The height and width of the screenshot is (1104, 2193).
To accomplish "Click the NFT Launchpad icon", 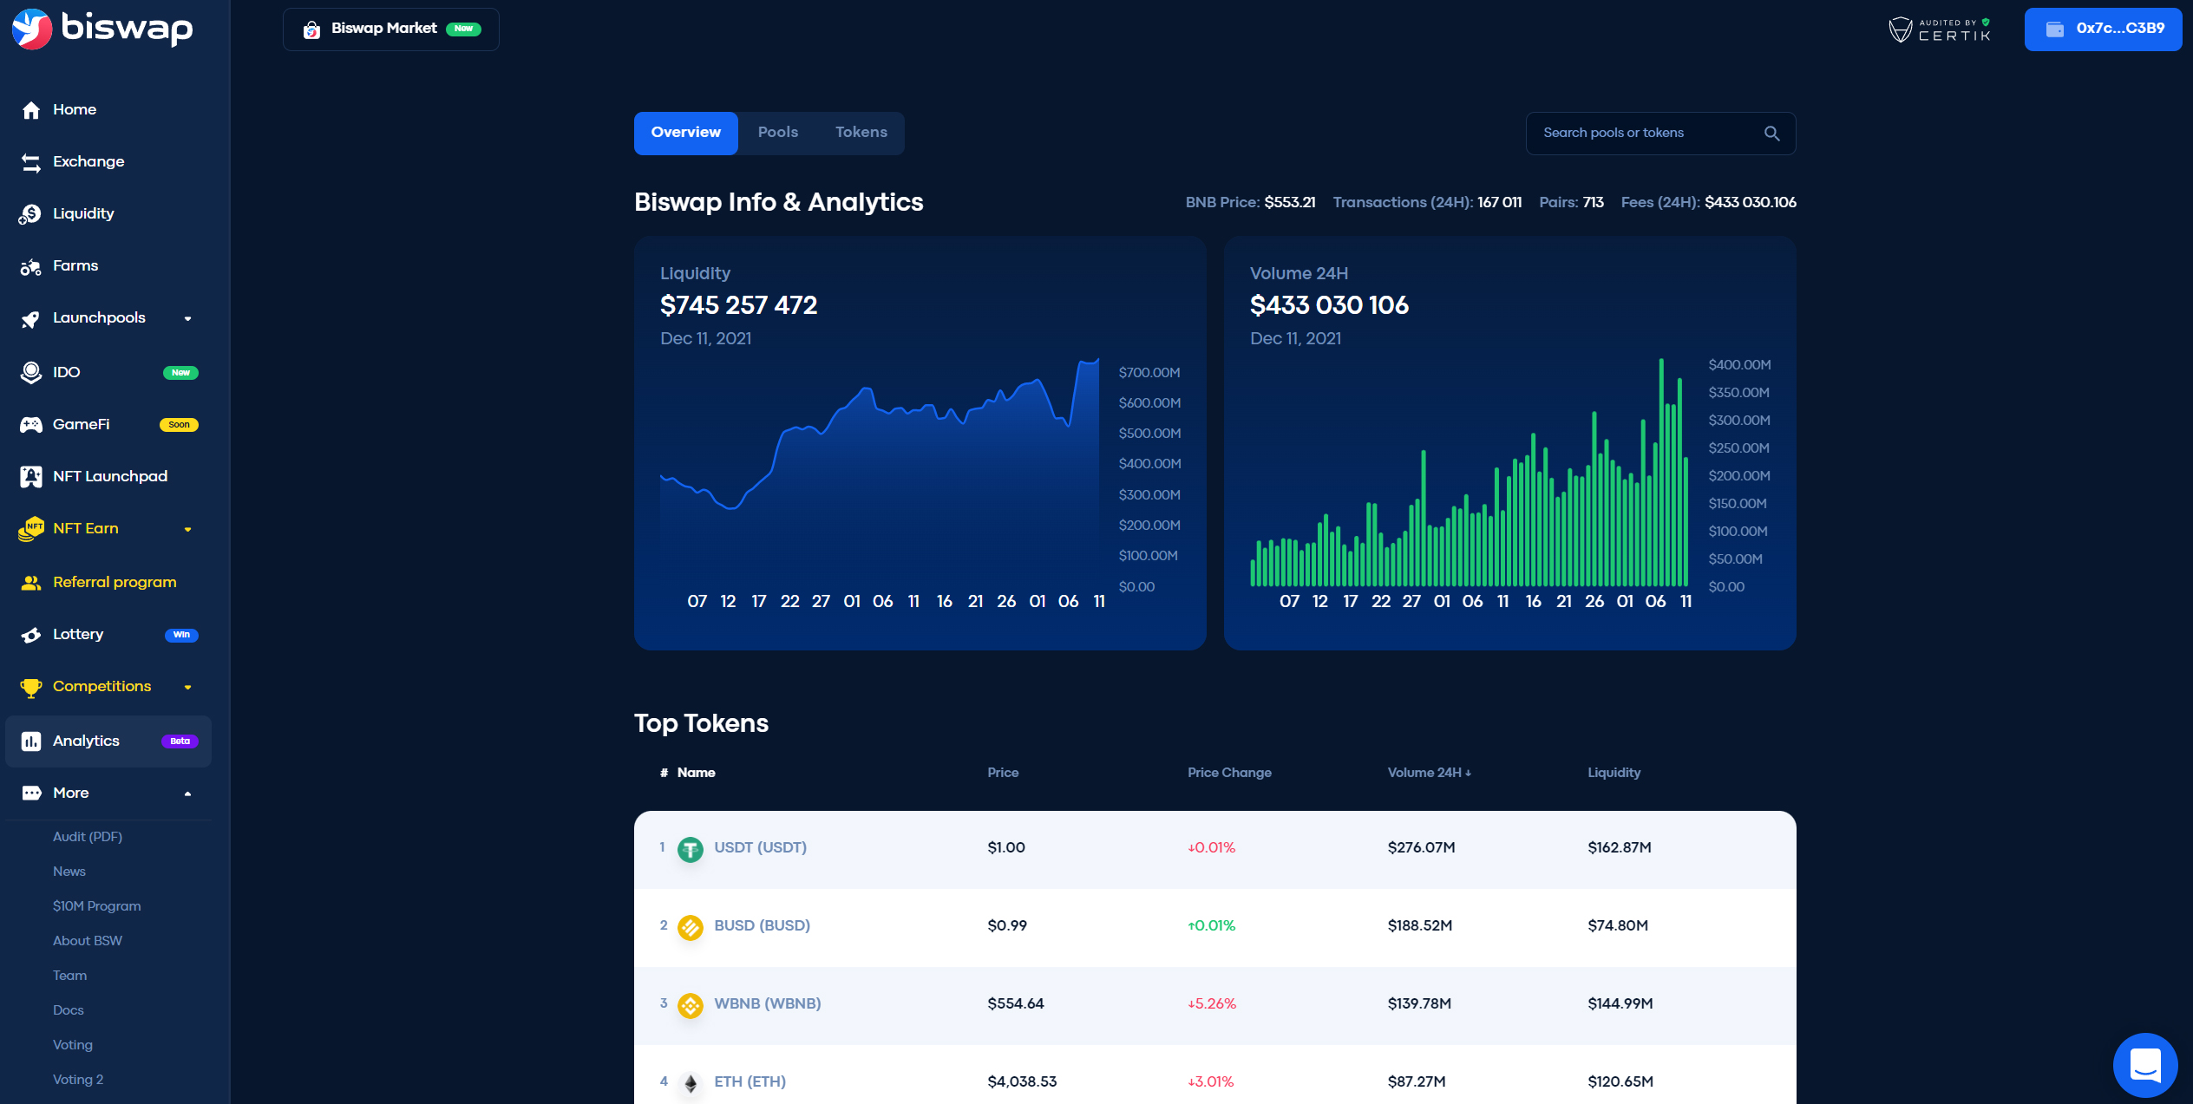I will 31,476.
